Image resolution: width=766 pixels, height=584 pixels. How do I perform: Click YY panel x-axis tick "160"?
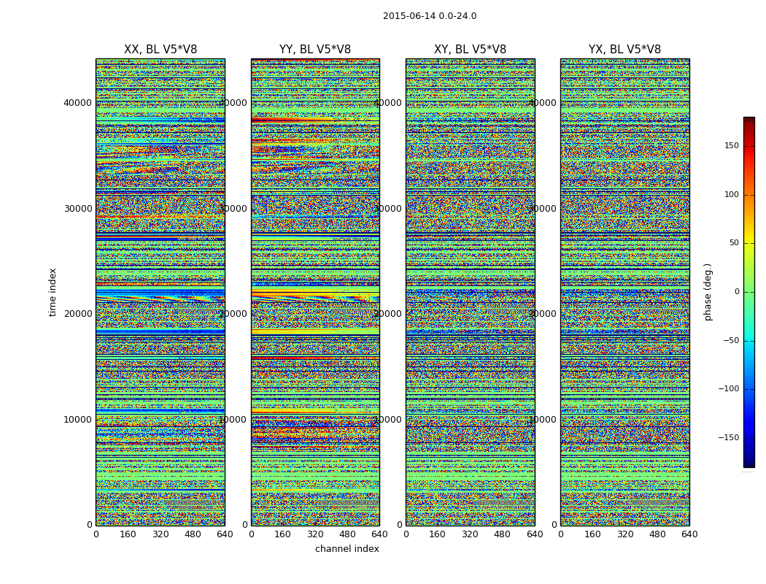[x=283, y=534]
